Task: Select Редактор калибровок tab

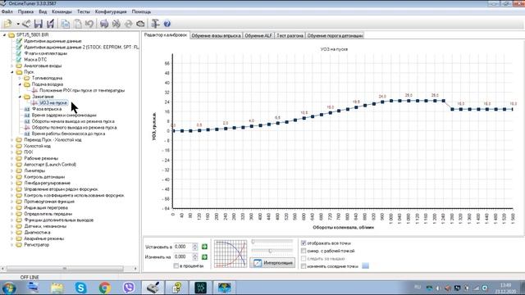Action: [166, 34]
